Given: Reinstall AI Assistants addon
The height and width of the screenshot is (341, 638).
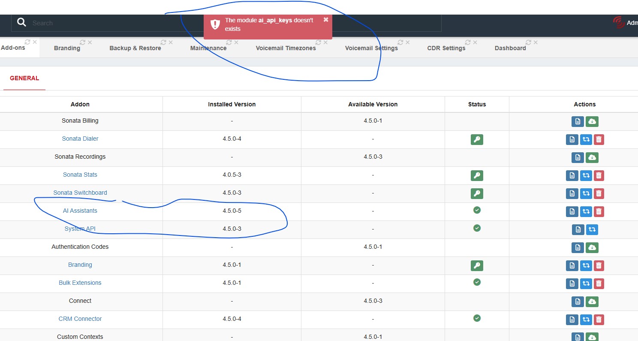Looking at the screenshot, I should coord(585,211).
